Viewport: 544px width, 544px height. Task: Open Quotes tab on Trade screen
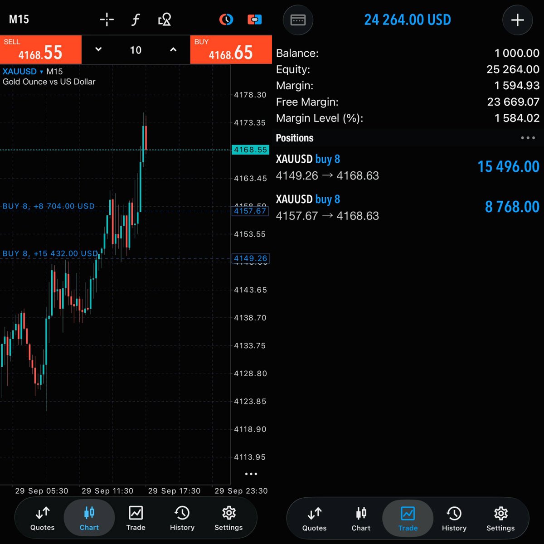[x=314, y=519]
